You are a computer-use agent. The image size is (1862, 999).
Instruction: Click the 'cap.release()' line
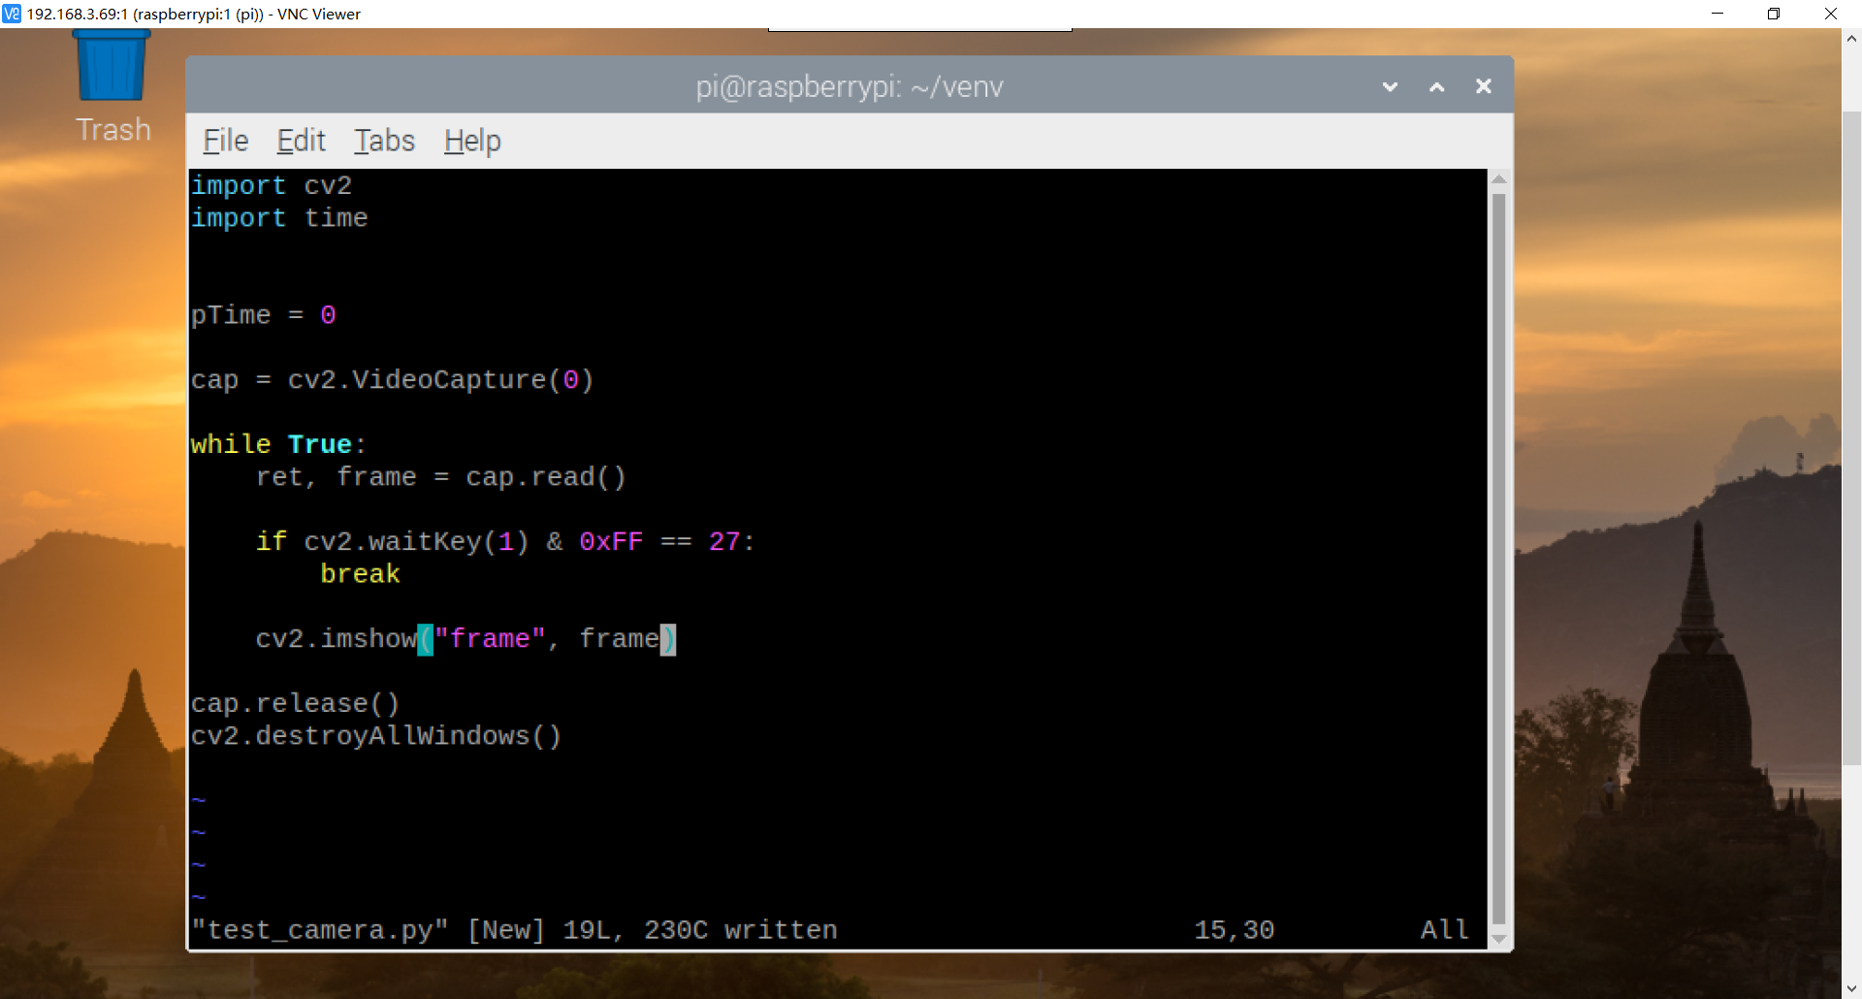pyautogui.click(x=295, y=704)
